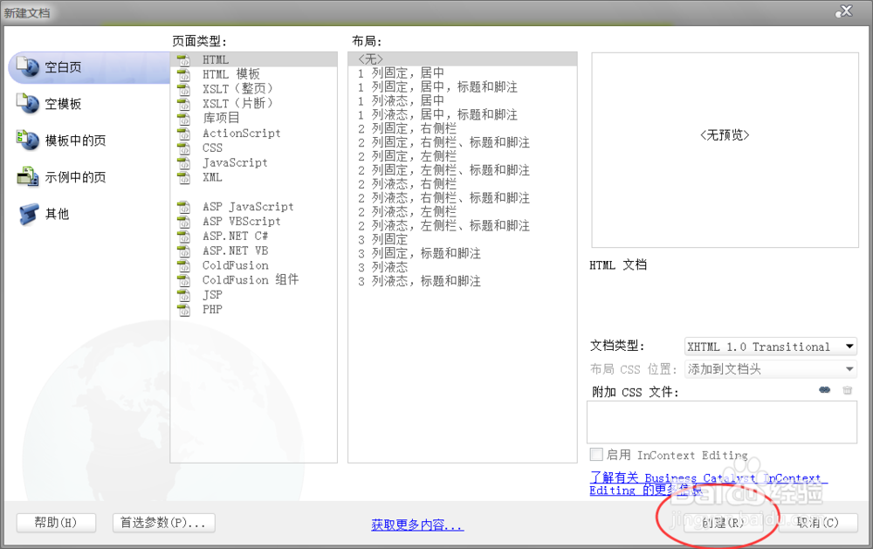Screen dimensions: 873x549
Task: Open the 文档类型 XHTML 1.0 Transitional dropdown
Action: pos(771,347)
